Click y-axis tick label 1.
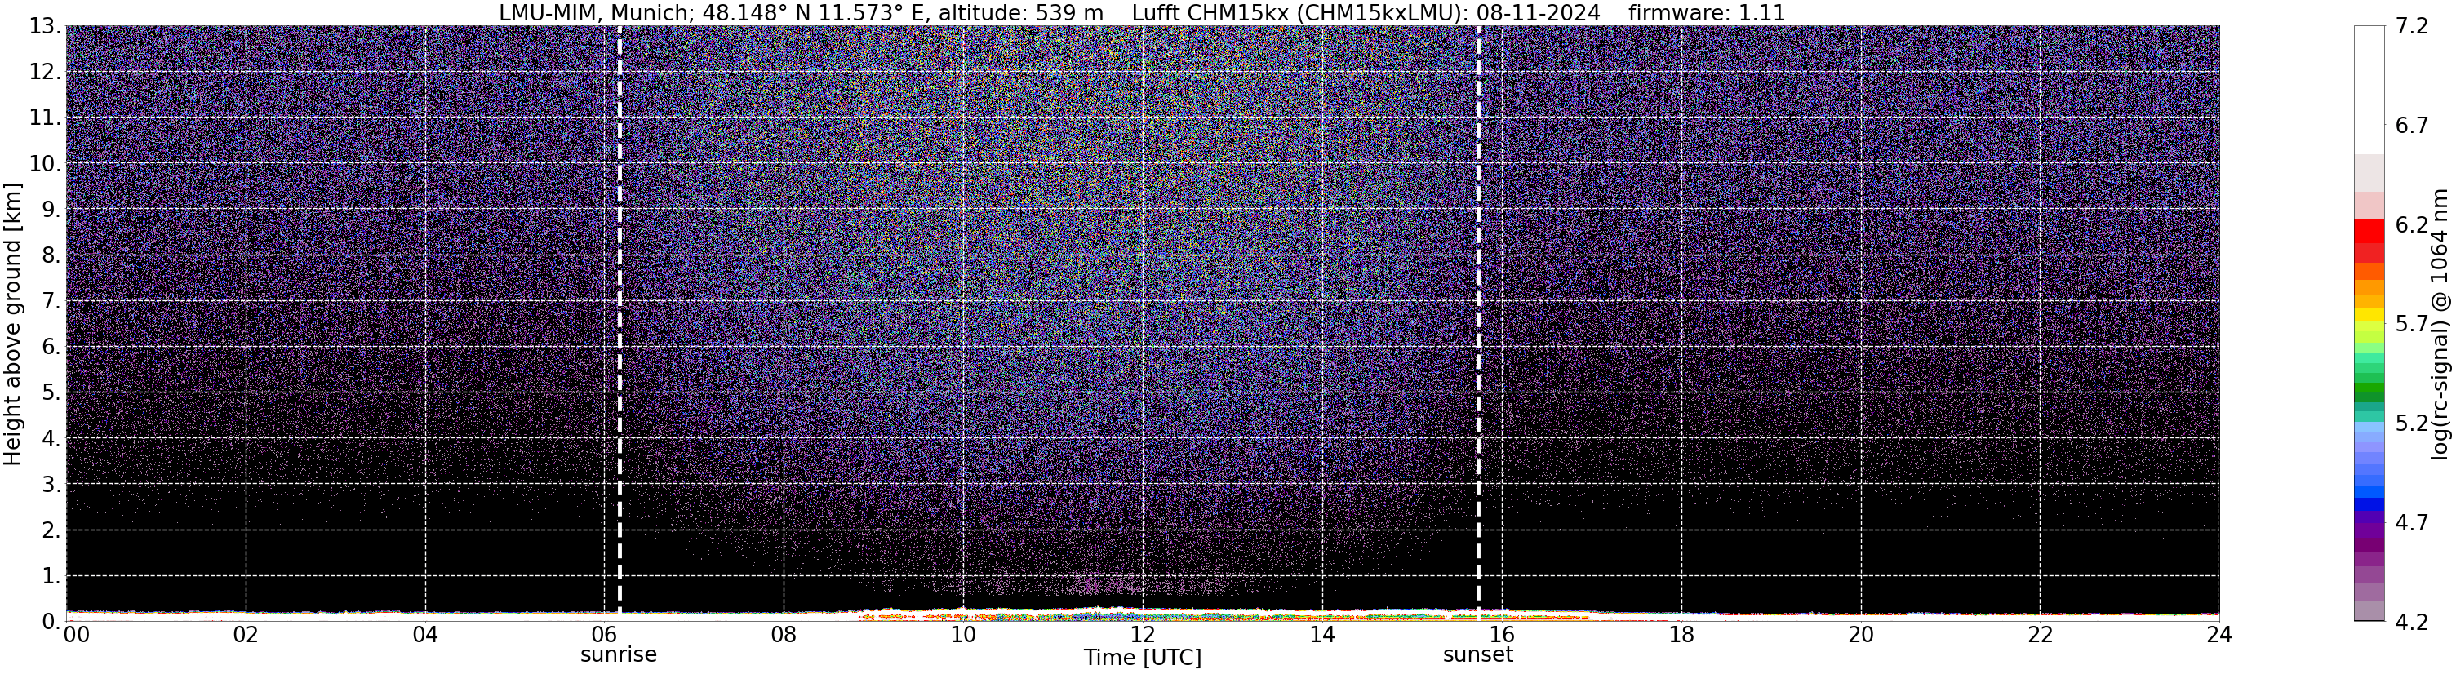This screenshot has width=2456, height=674. click(x=51, y=576)
